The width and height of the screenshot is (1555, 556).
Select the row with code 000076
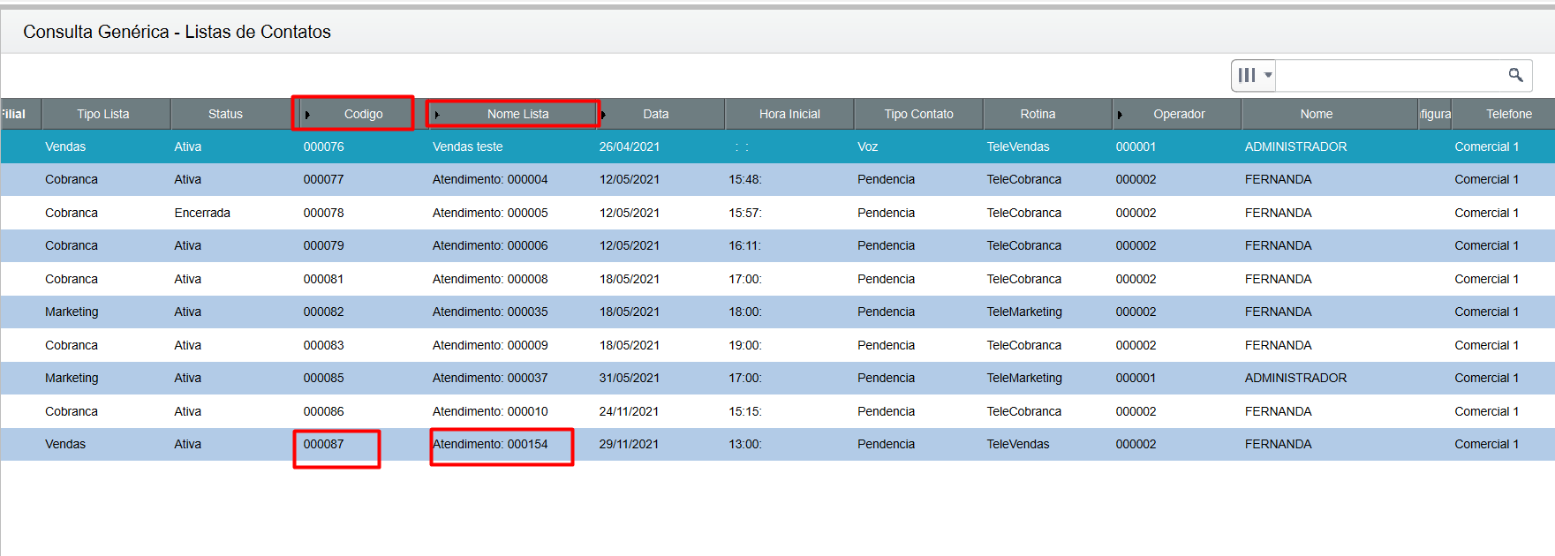[777, 147]
